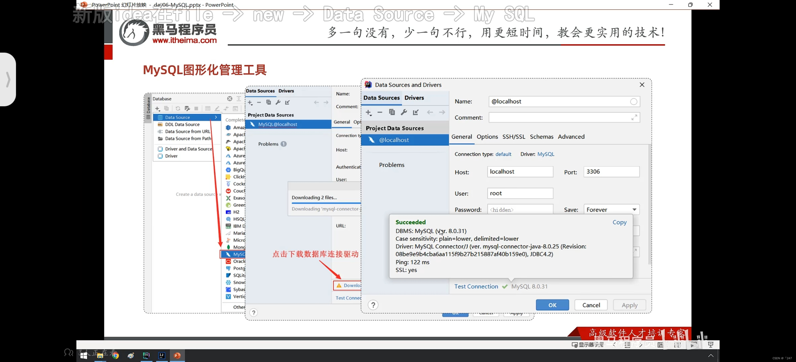The height and width of the screenshot is (362, 796).
Task: Open the Save 'Forever' dropdown
Action: (611, 210)
